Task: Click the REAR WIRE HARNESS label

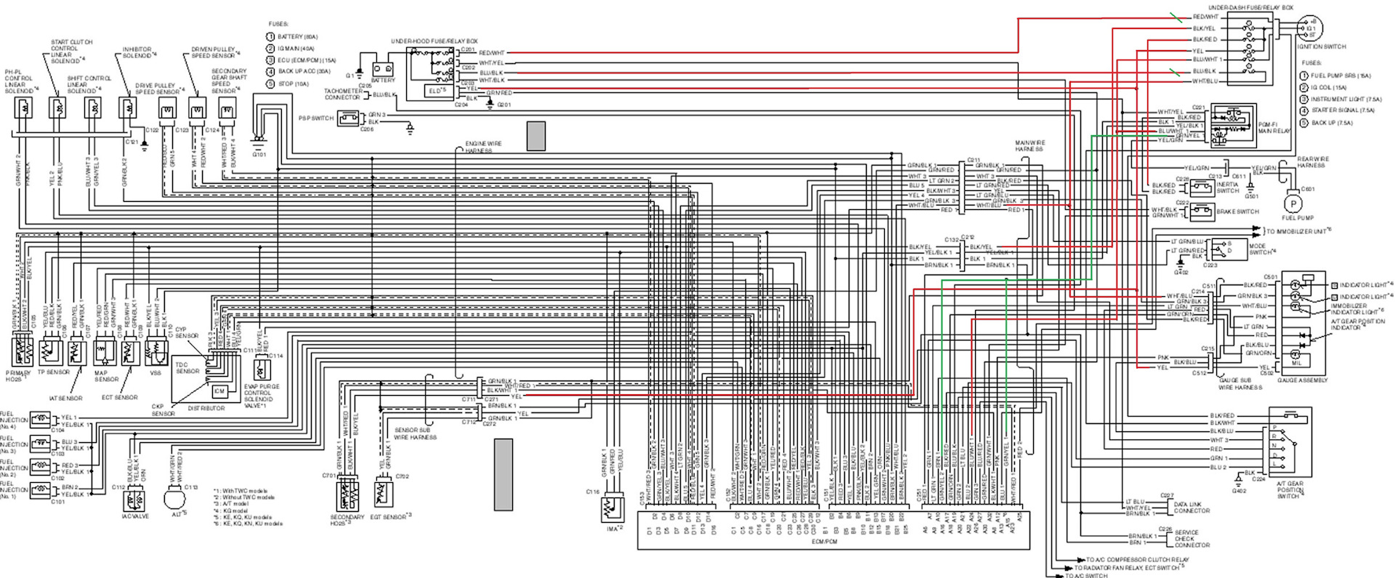Action: click(1313, 162)
